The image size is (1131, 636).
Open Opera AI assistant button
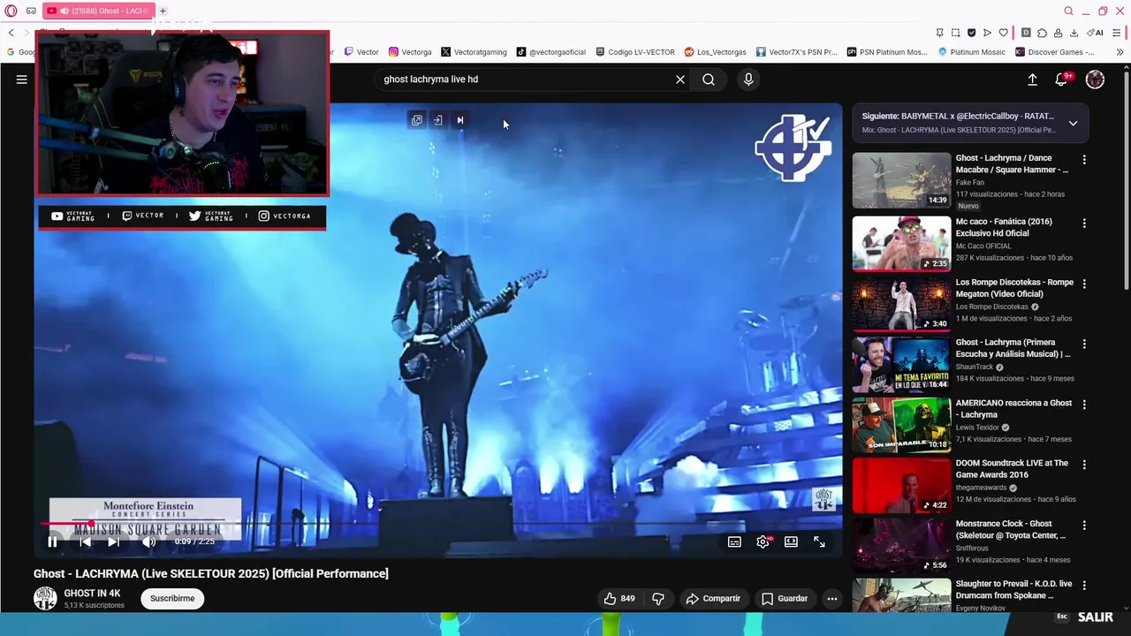(x=1096, y=33)
